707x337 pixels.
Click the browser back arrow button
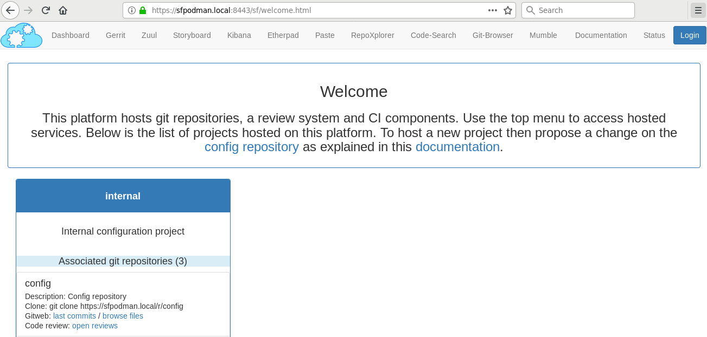tap(10, 10)
